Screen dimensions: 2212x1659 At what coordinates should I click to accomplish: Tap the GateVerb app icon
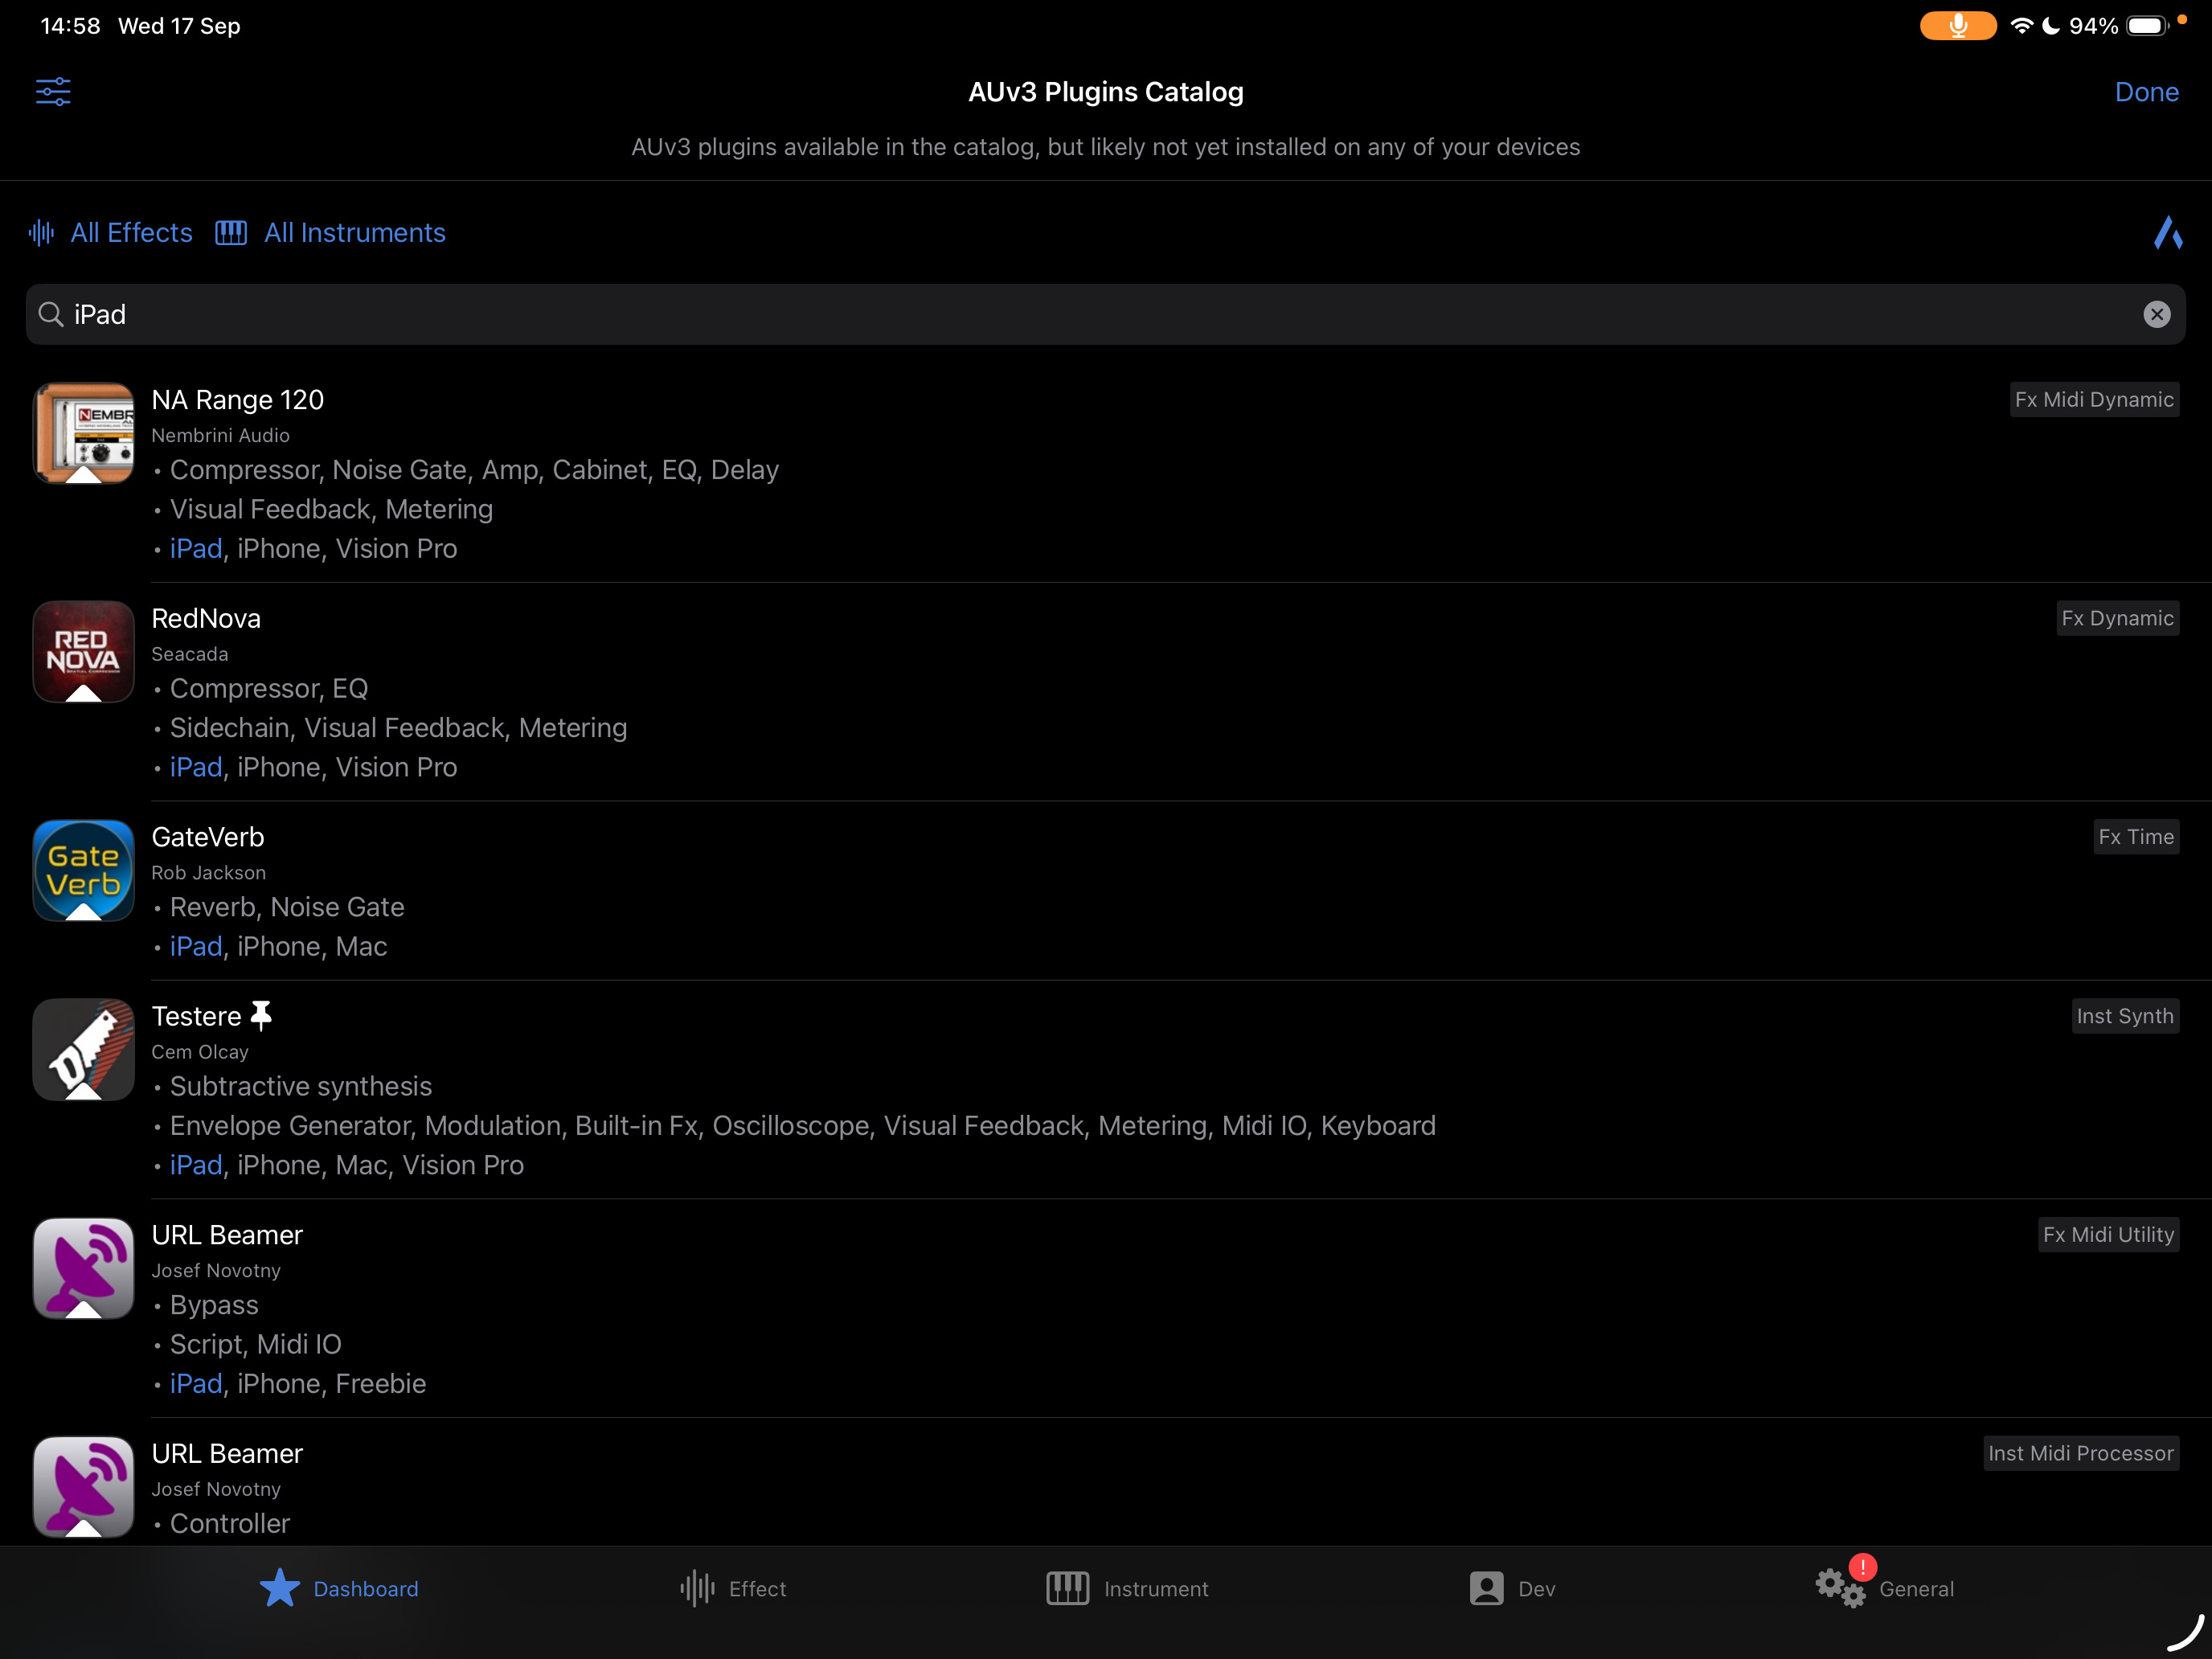tap(84, 870)
